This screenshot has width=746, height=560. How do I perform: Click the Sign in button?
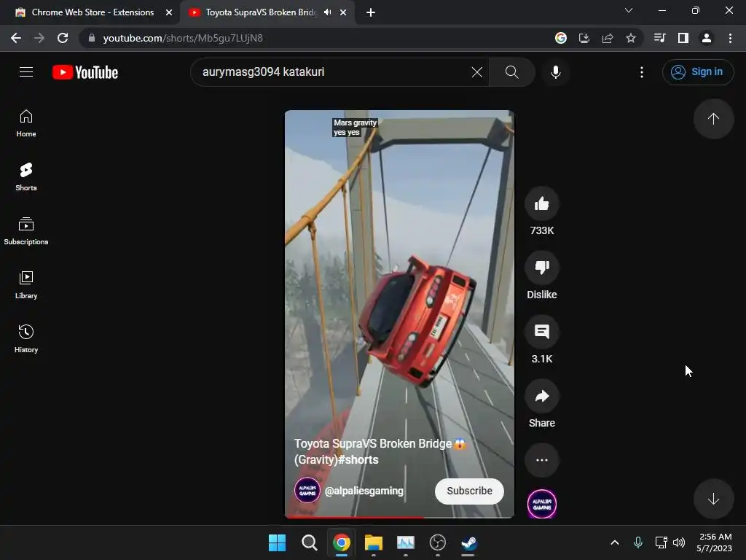click(x=697, y=72)
